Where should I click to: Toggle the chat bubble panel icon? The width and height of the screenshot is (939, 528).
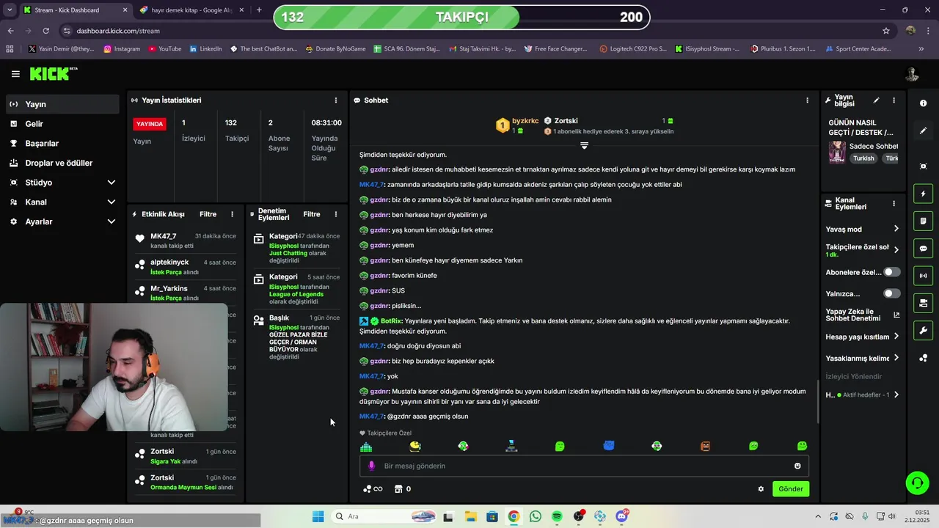(923, 249)
